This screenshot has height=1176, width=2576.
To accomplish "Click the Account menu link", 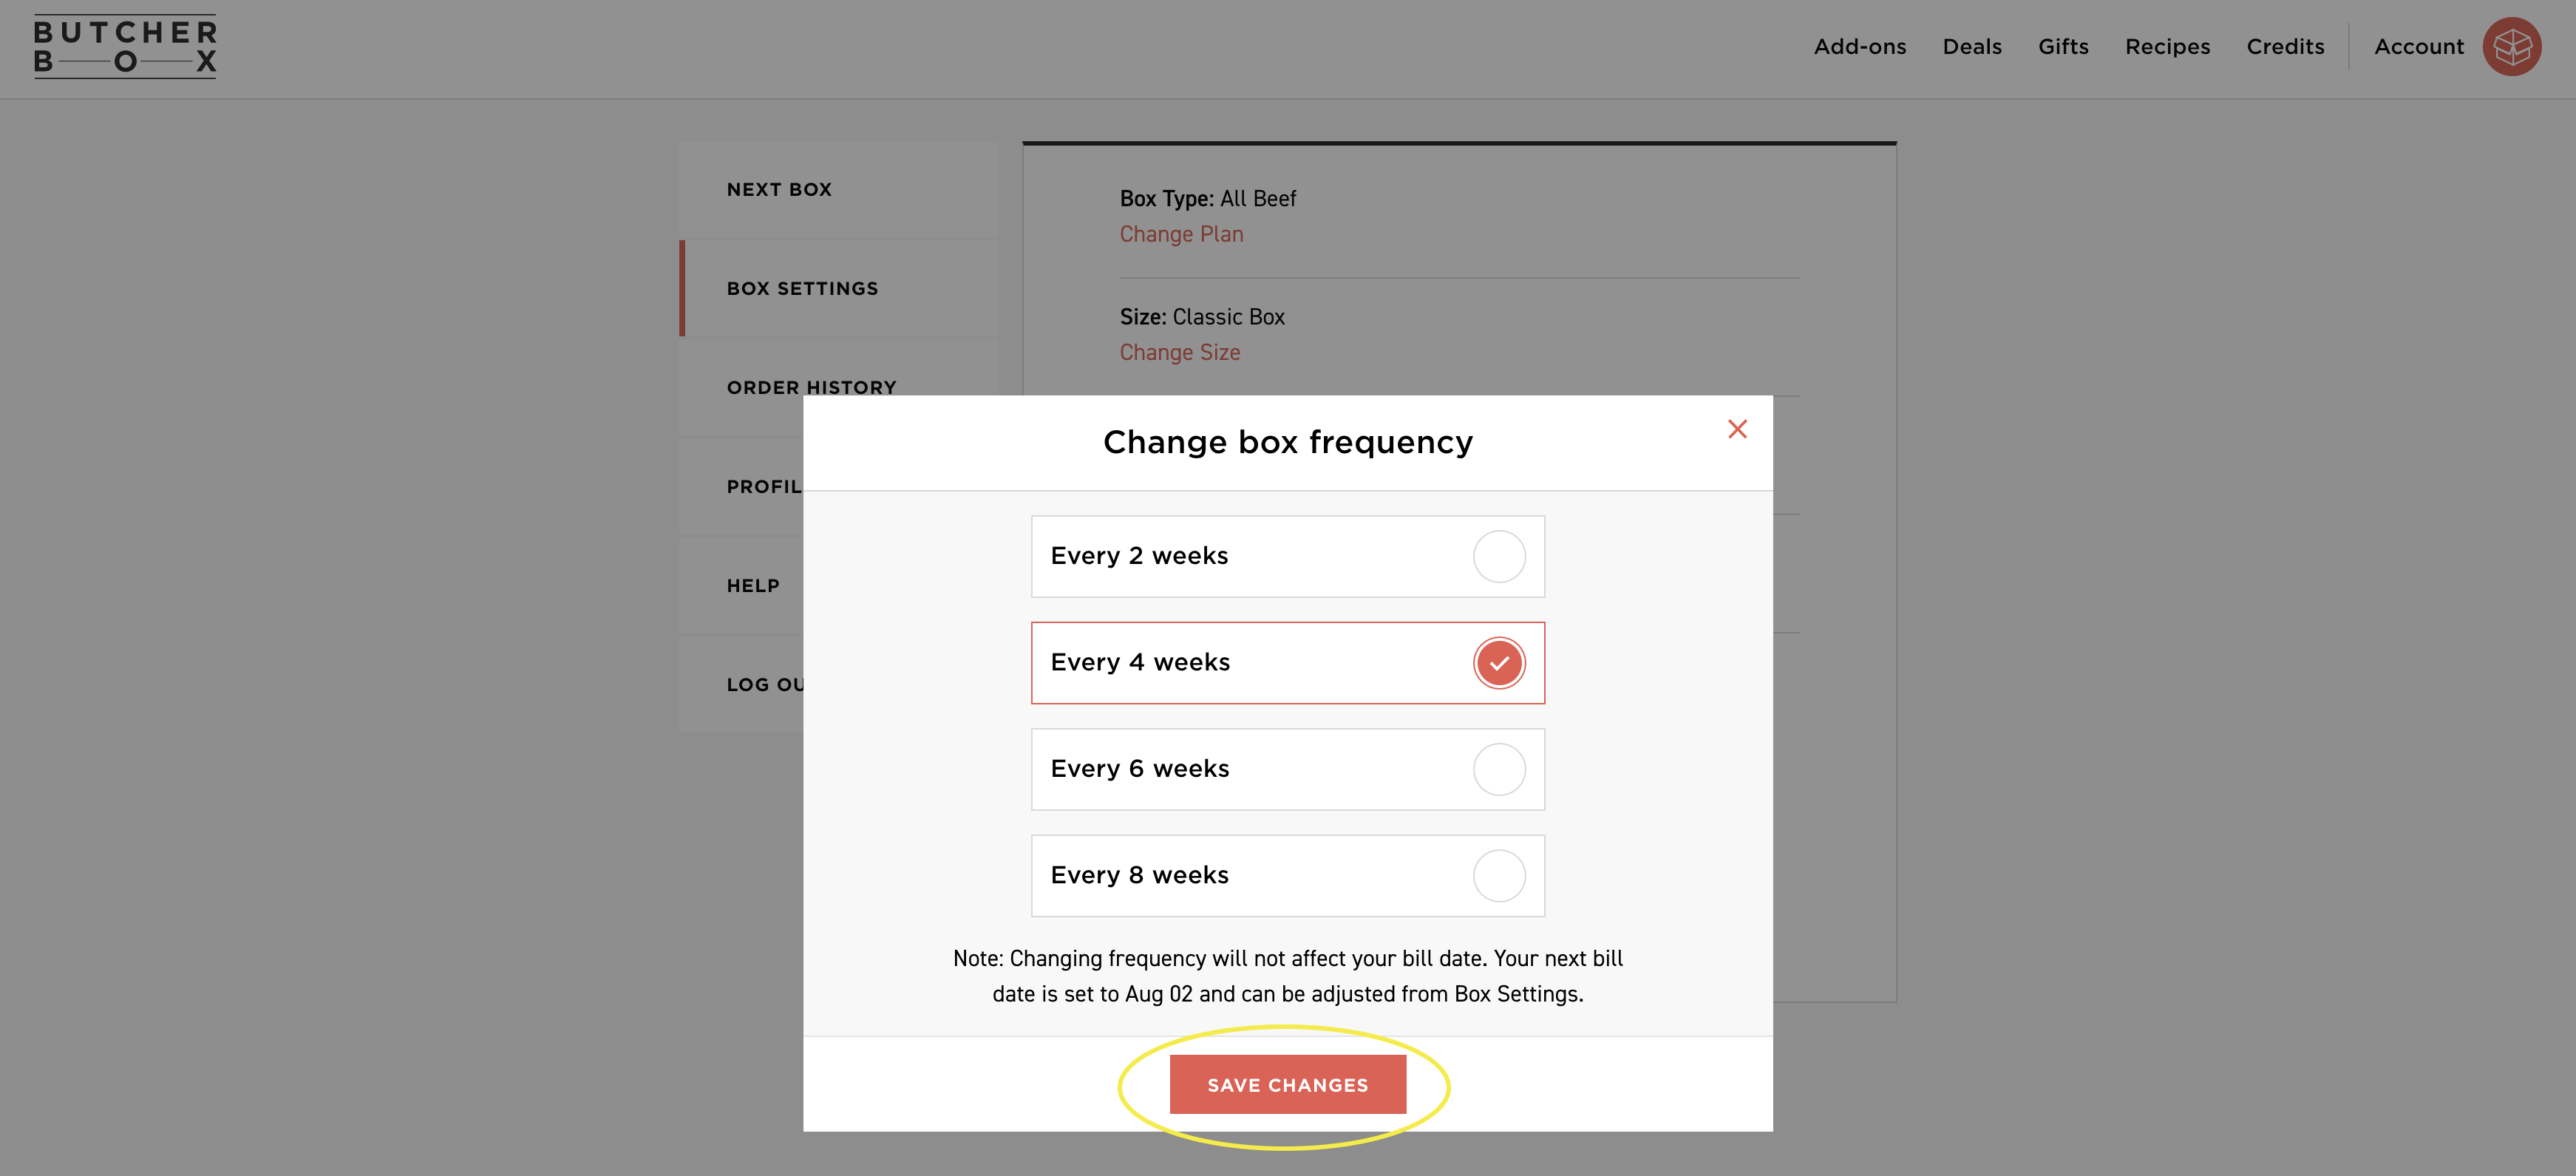I will click(x=2418, y=47).
